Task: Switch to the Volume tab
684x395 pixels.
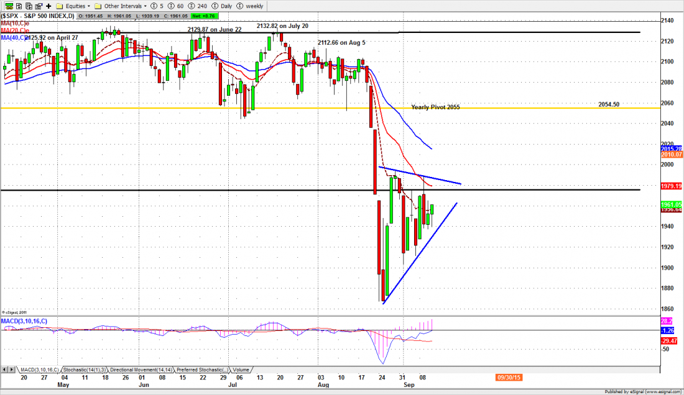Action: [x=240, y=370]
